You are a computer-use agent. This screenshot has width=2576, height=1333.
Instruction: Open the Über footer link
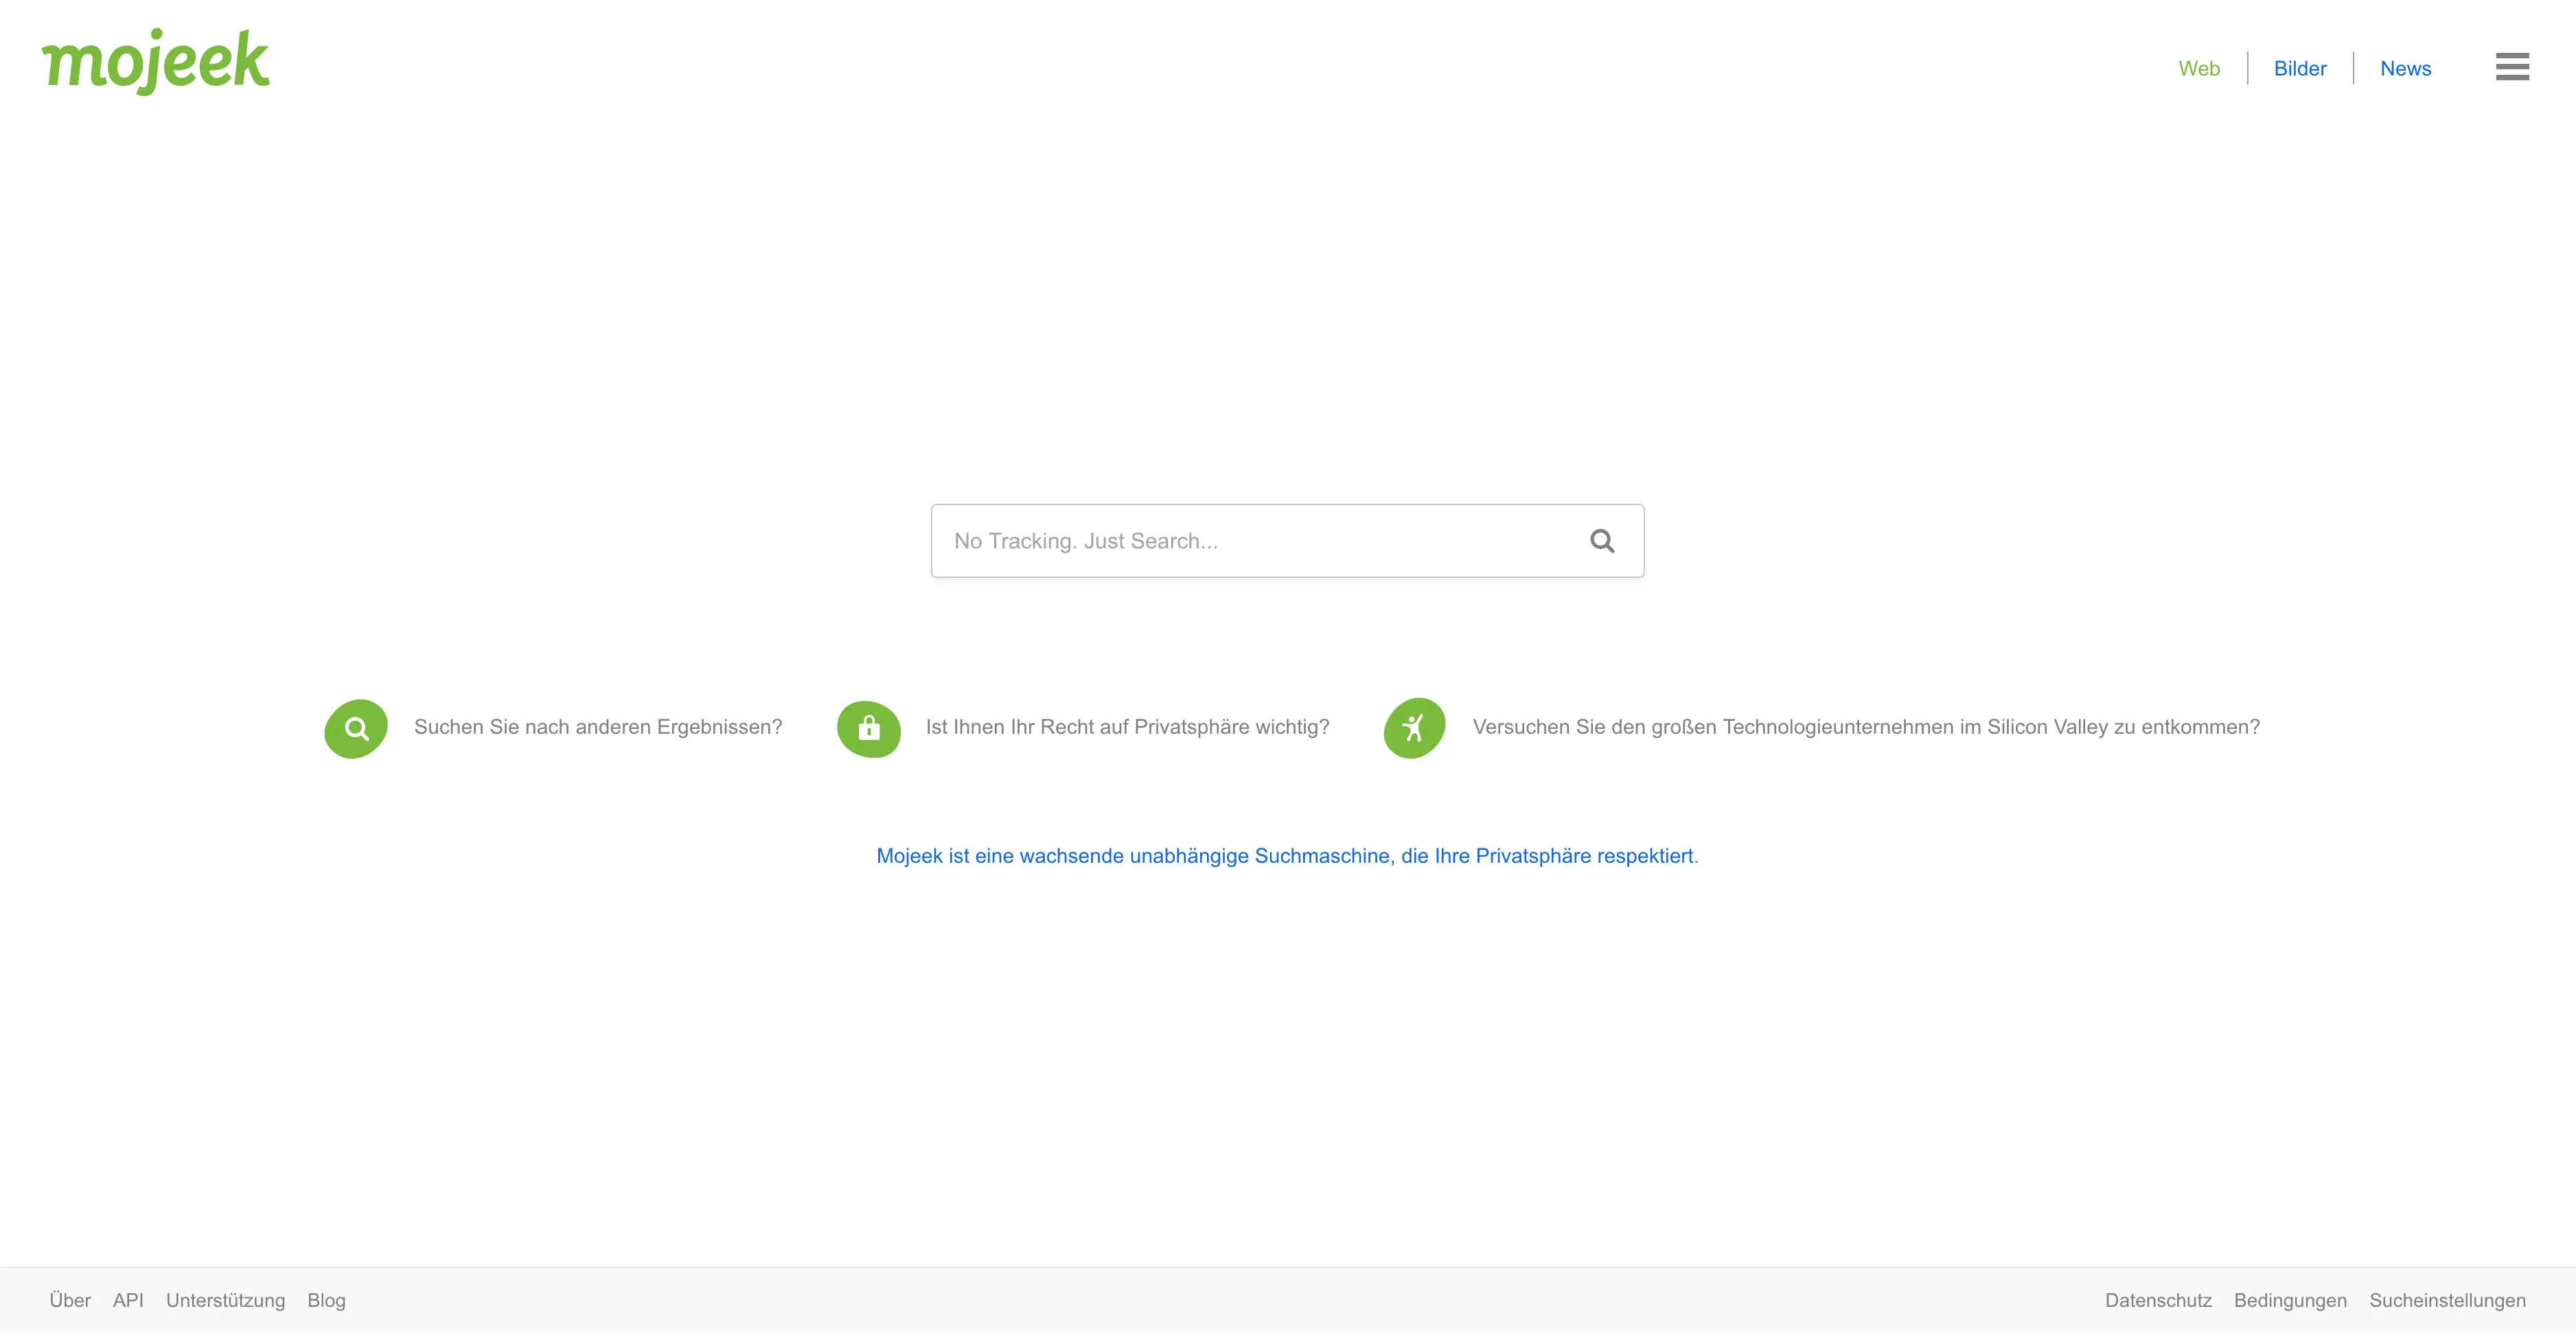[70, 1300]
